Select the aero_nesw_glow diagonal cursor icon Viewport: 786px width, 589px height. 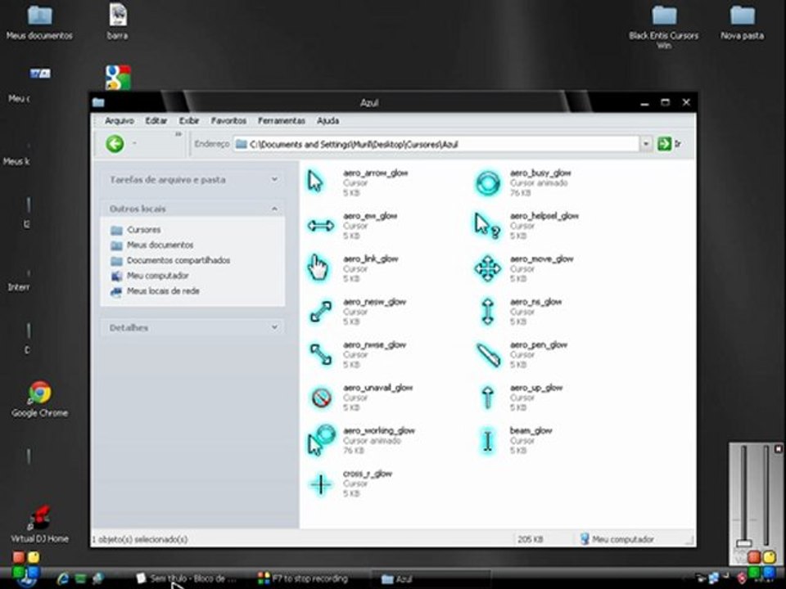321,312
